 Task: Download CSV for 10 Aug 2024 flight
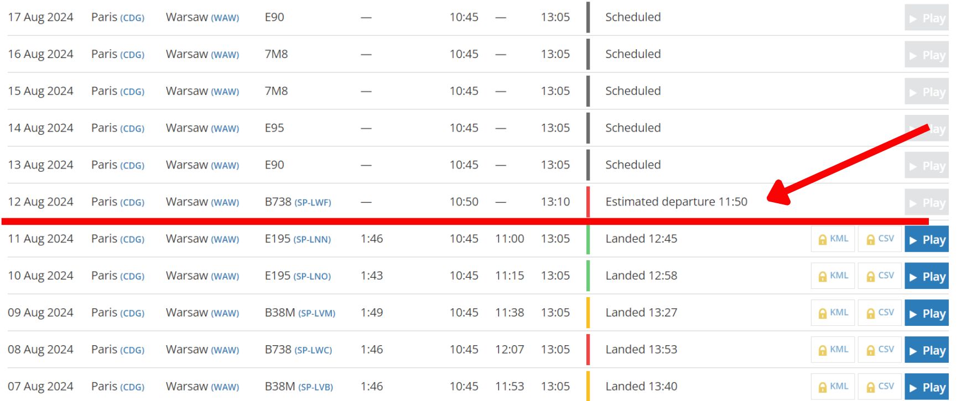[880, 276]
